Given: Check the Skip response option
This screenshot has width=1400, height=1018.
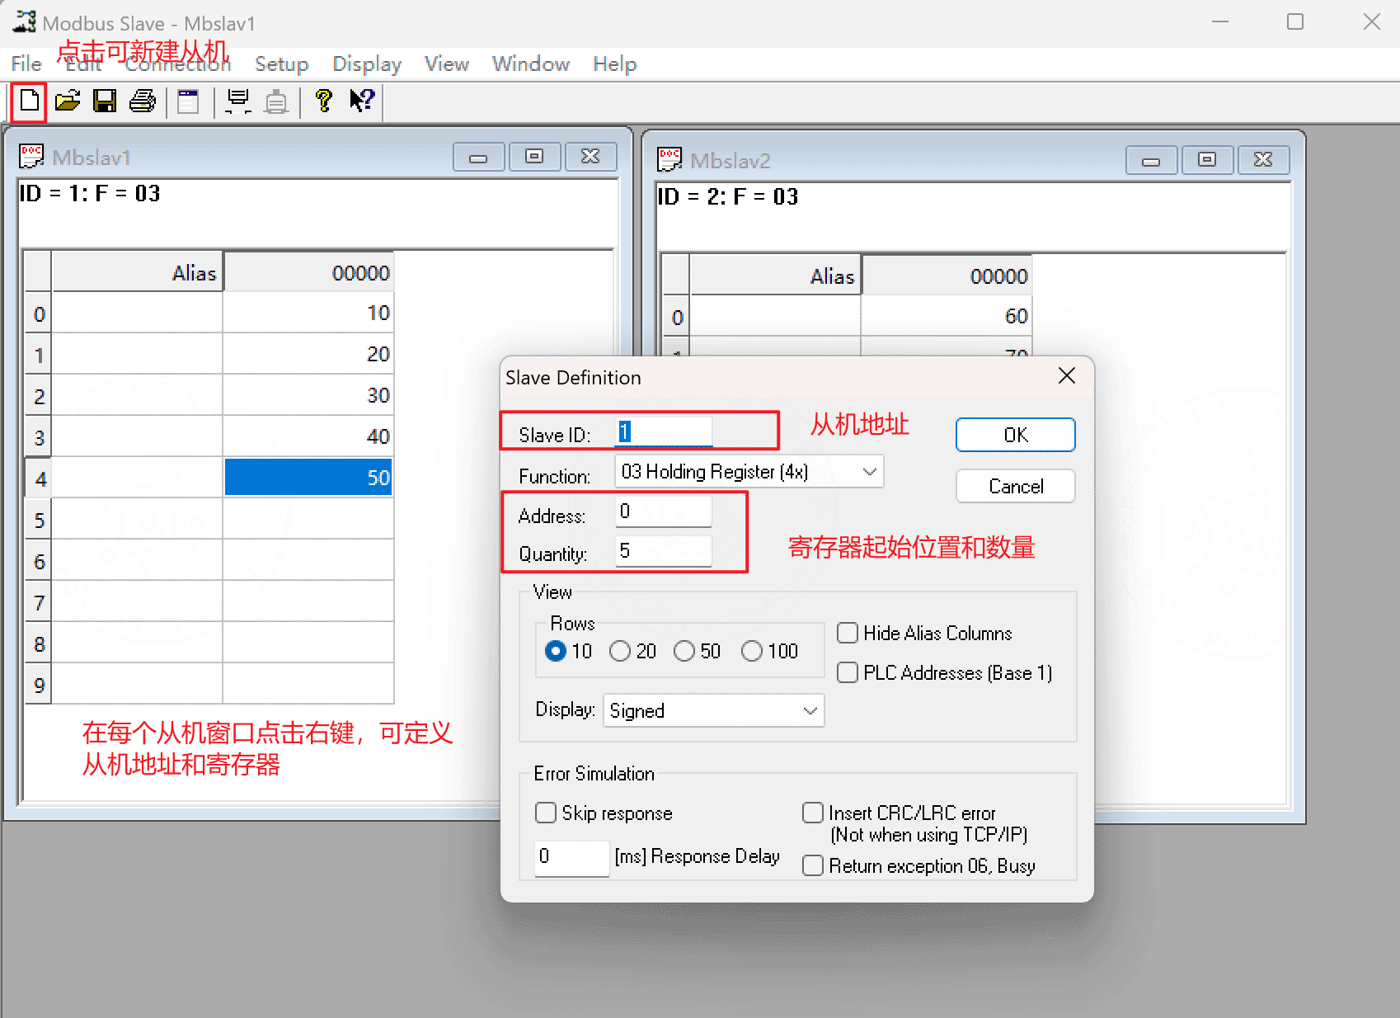Looking at the screenshot, I should coord(546,813).
